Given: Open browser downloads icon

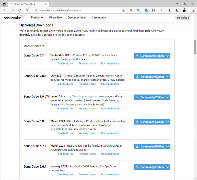Looking at the screenshot, I should [x=177, y=10].
